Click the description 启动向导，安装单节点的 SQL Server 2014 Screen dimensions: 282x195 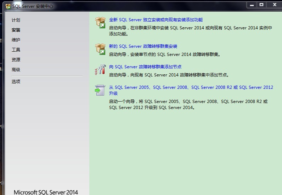pos(165,55)
